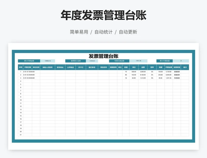Click the 单位名称 column header
This screenshot has width=207, height=158.
coord(36,67)
